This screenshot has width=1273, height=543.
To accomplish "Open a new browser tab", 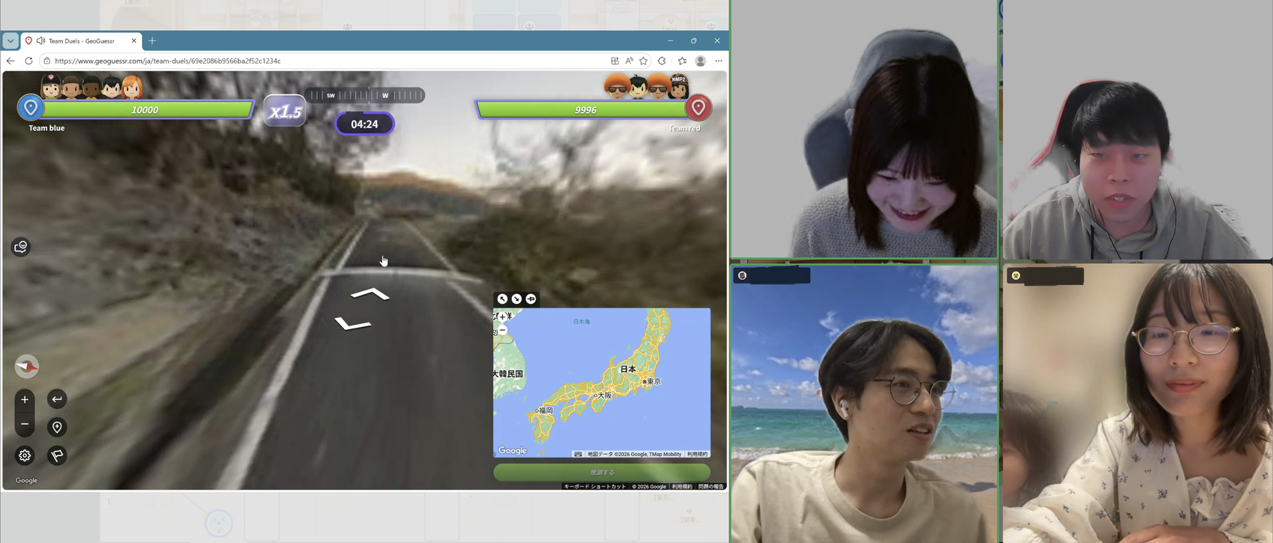I will (152, 41).
